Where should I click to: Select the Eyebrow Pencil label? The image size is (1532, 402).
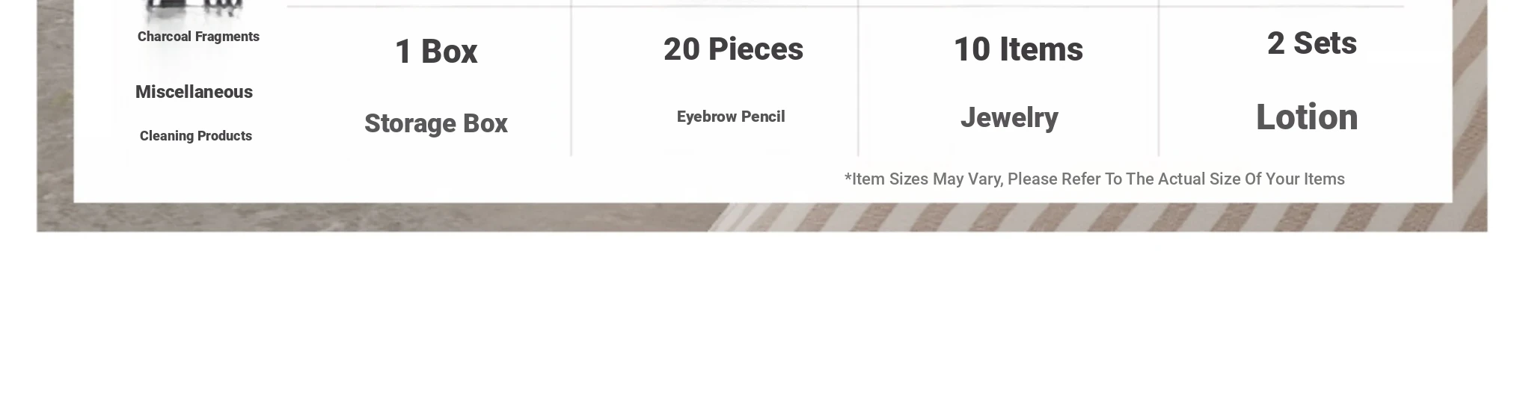pyautogui.click(x=731, y=117)
